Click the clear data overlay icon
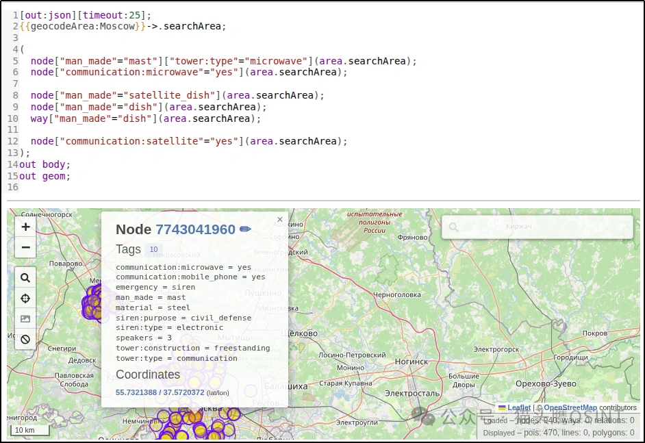The height and width of the screenshot is (443, 645). (25, 340)
